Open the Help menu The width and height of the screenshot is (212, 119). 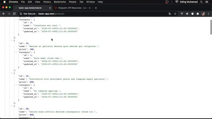coord(100,2)
